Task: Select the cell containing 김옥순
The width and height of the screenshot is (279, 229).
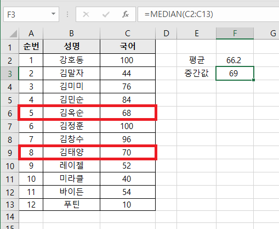Action: pos(71,113)
